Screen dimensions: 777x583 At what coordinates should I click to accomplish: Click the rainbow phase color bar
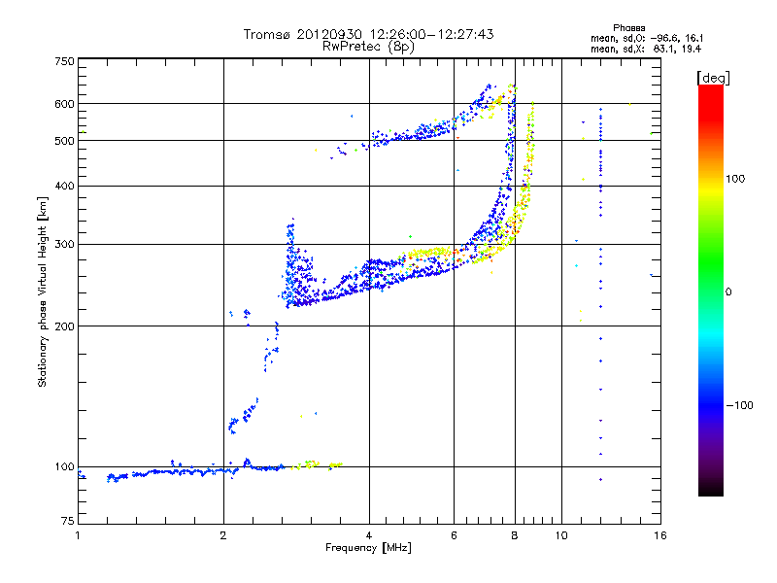tap(711, 290)
